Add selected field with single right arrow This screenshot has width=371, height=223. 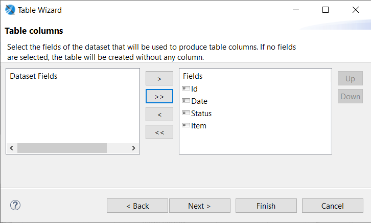pyautogui.click(x=159, y=78)
